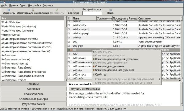Toggle the status checkbox for ack
184x111 pixels.
click(x=69, y=42)
